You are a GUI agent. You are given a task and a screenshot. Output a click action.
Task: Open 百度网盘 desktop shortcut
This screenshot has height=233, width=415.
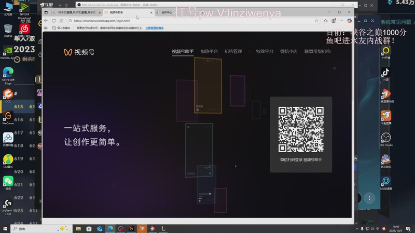(8, 139)
